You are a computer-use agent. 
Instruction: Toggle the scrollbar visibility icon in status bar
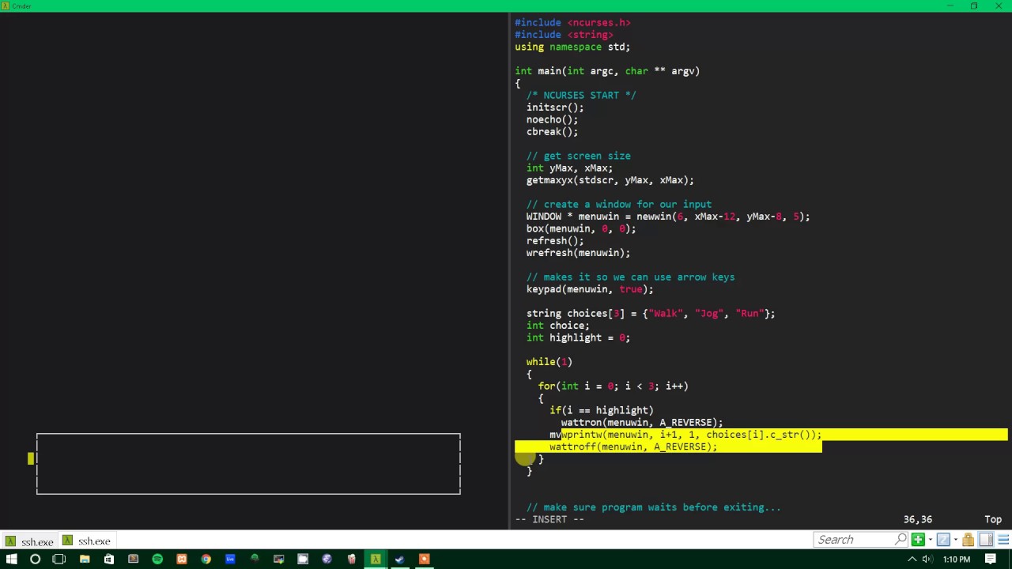coord(986,540)
